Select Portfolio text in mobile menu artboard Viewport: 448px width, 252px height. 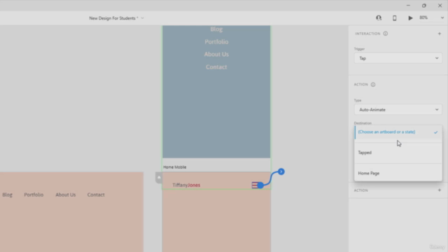click(216, 42)
